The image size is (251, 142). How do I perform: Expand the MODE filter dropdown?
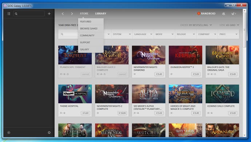click(x=164, y=34)
